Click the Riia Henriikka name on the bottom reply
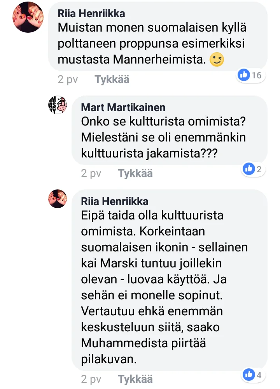Image resolution: width=280 pixels, height=389 pixels. [115, 201]
